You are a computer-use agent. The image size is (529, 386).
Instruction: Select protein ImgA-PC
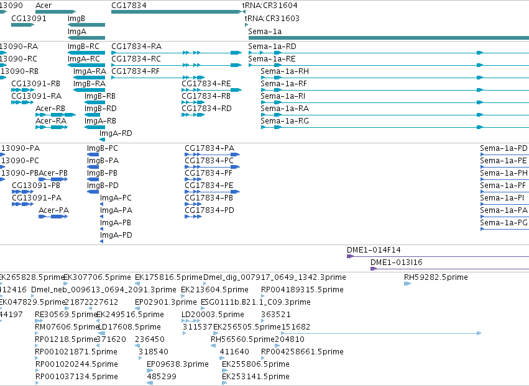coord(101,204)
